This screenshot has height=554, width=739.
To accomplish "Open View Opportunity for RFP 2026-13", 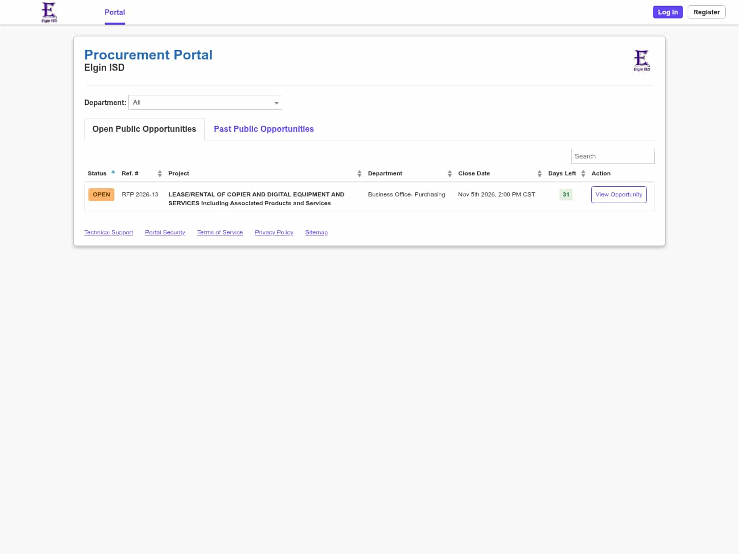I will tap(618, 194).
